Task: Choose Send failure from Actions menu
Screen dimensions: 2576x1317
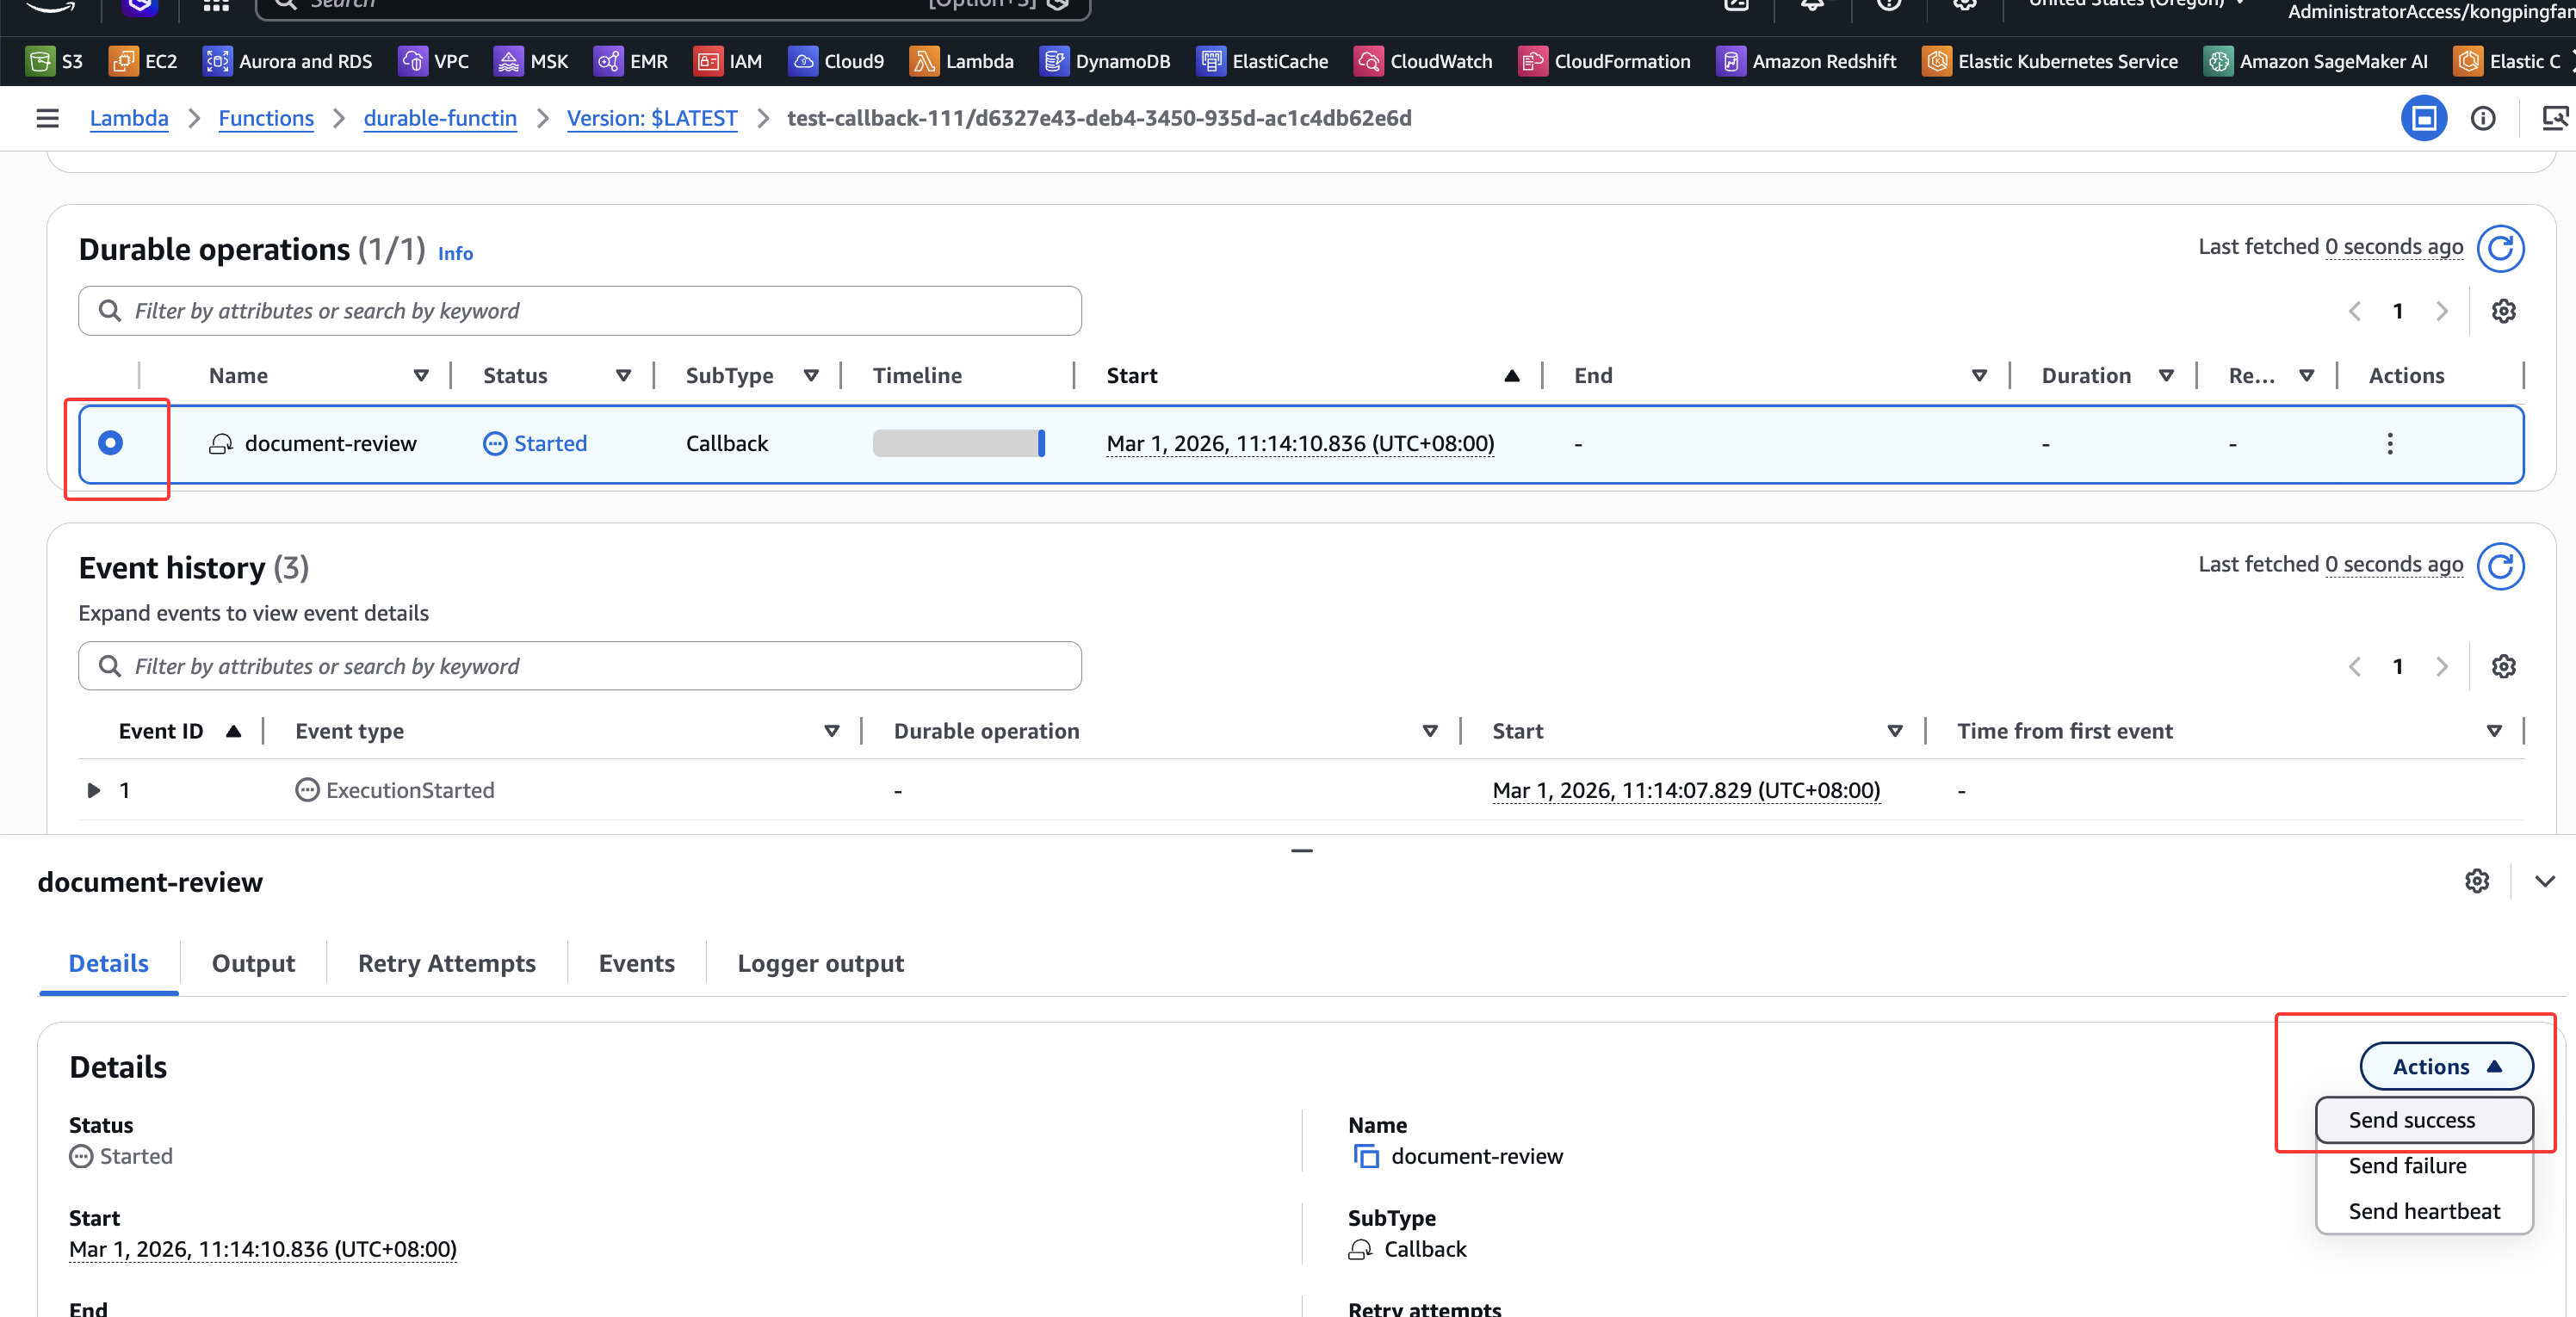Action: (2407, 1166)
